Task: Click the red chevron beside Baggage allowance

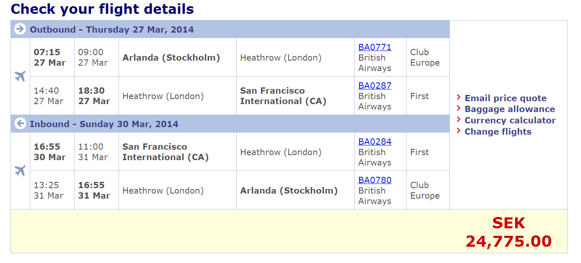Action: click(459, 109)
